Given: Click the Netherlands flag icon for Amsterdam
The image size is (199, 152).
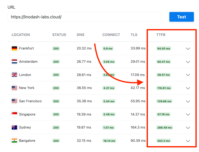Looking at the screenshot, I should click(14, 61).
